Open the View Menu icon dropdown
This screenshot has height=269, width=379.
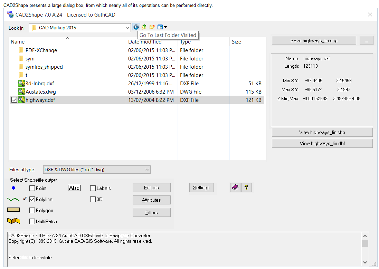[x=162, y=27]
